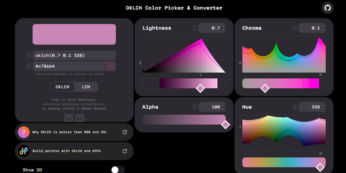Toggle the Show 3D switch
The image size is (346, 173).
(117, 170)
